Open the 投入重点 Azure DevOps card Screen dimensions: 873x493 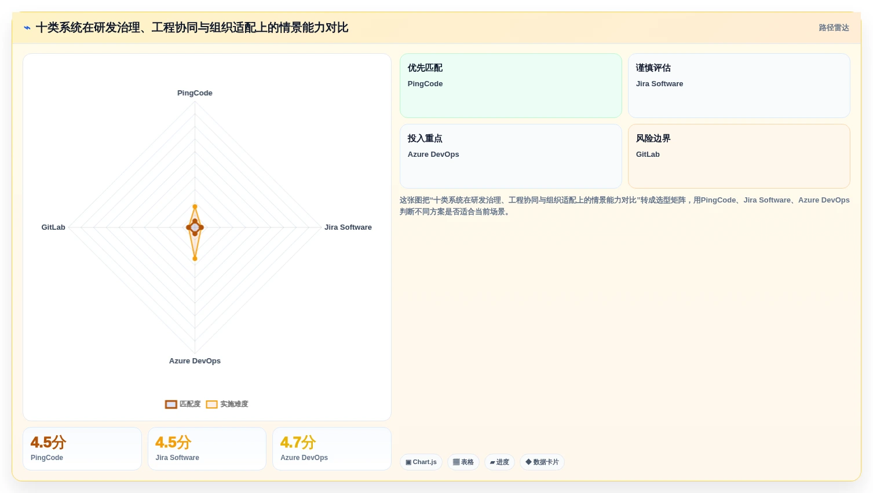point(511,156)
